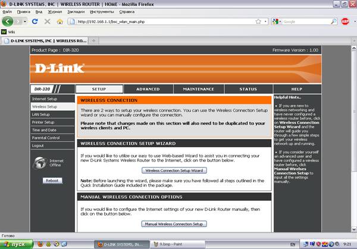Click the D-Link logo banner
This screenshot has height=249, width=357.
click(x=59, y=69)
